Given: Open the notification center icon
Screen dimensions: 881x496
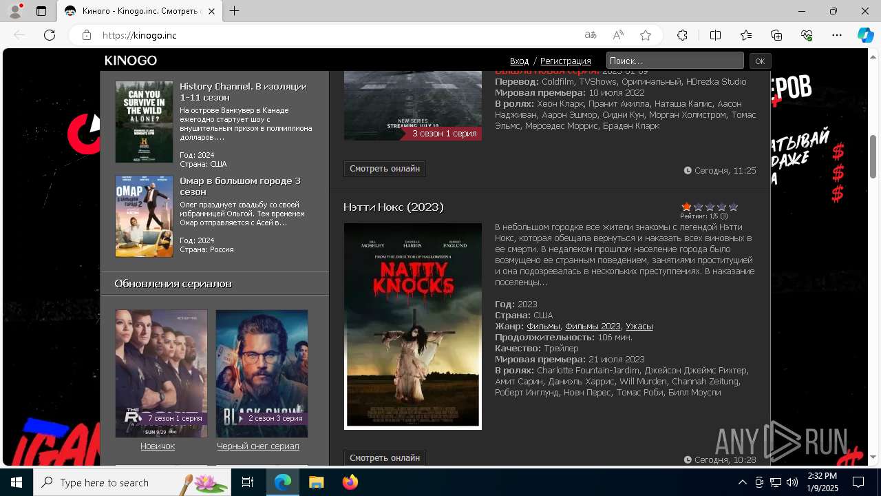Looking at the screenshot, I should (x=858, y=482).
